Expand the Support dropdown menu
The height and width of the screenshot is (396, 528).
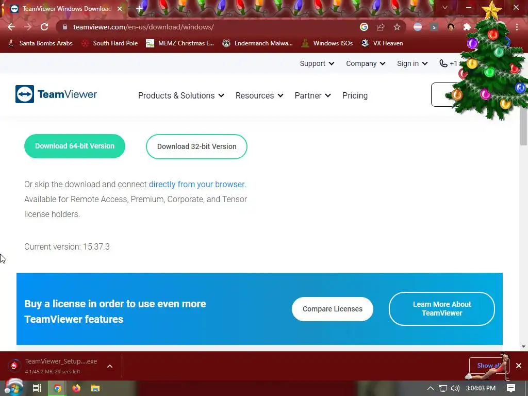point(317,63)
